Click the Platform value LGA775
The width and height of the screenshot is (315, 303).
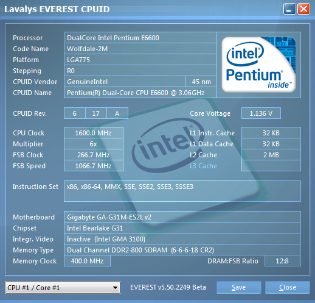(140, 60)
